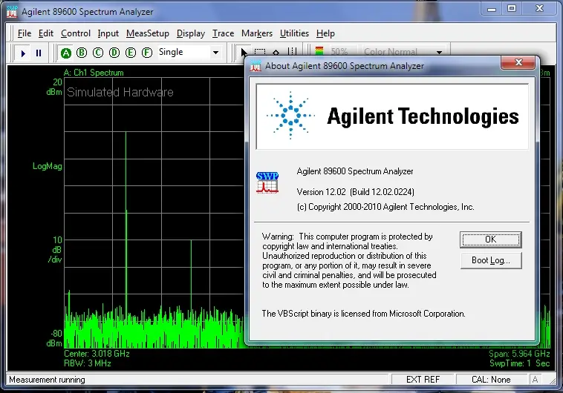Select the band power marker tool
The width and height of the screenshot is (563, 393).
pyautogui.click(x=293, y=52)
